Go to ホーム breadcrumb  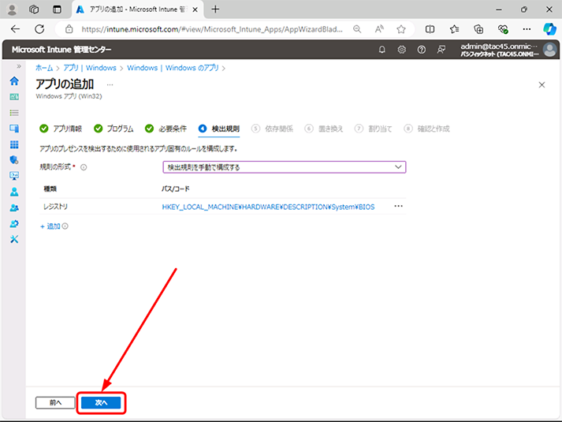click(44, 68)
